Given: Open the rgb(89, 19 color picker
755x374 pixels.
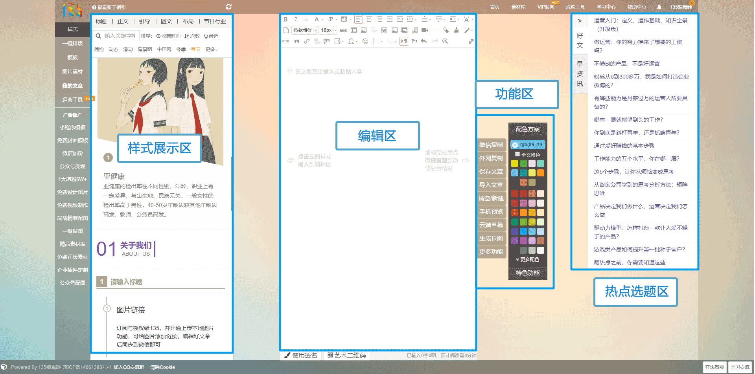Looking at the screenshot, I should 528,145.
